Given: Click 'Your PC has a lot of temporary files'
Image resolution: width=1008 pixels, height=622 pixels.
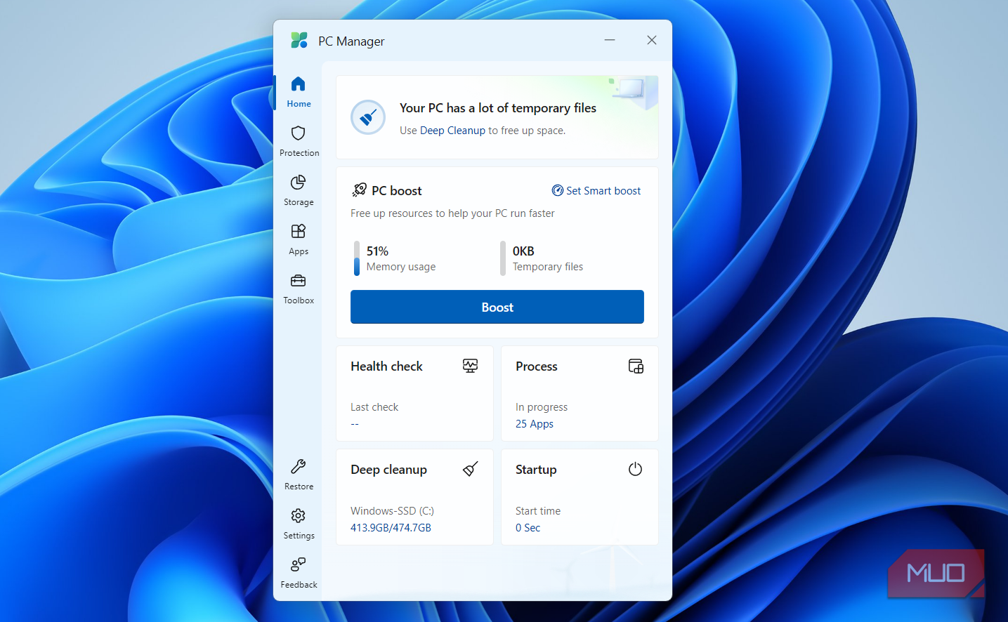Looking at the screenshot, I should click(x=498, y=108).
